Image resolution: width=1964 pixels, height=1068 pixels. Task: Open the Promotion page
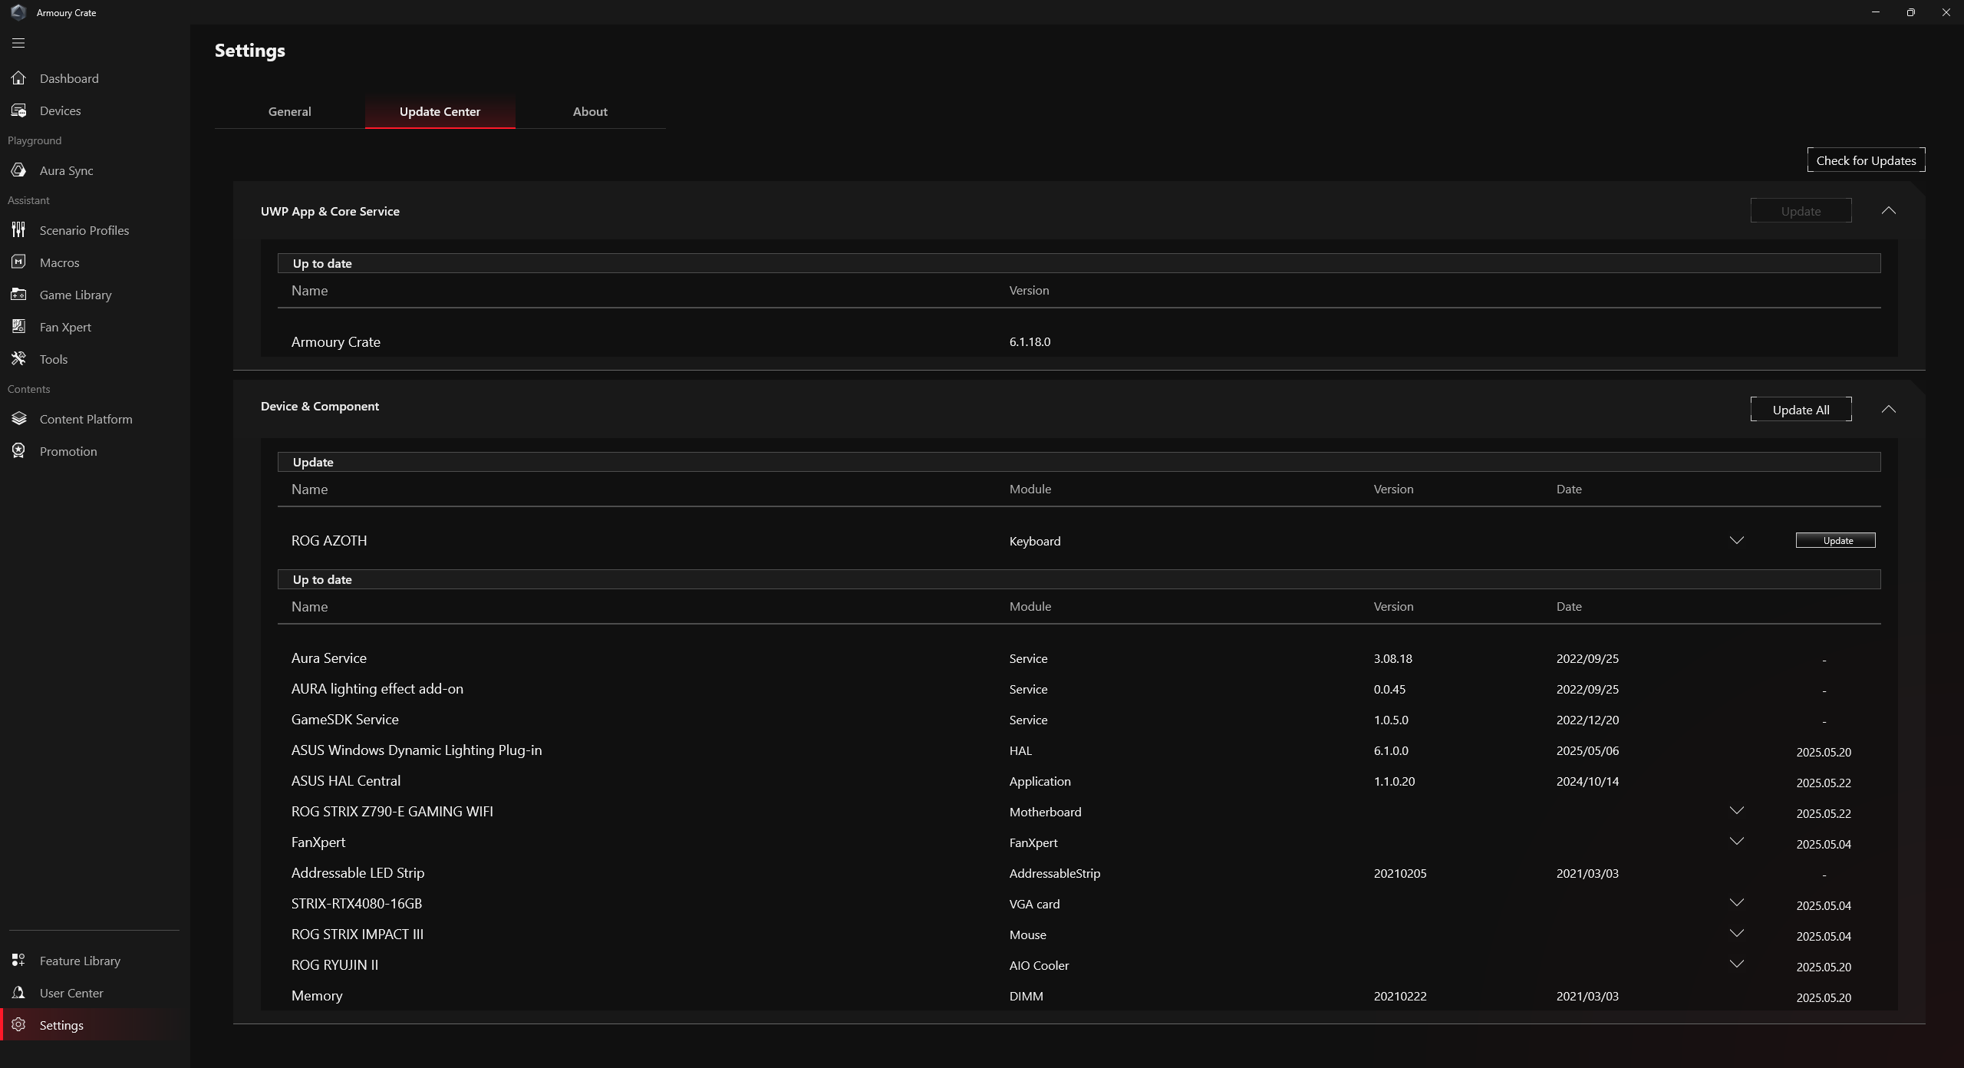(95, 451)
